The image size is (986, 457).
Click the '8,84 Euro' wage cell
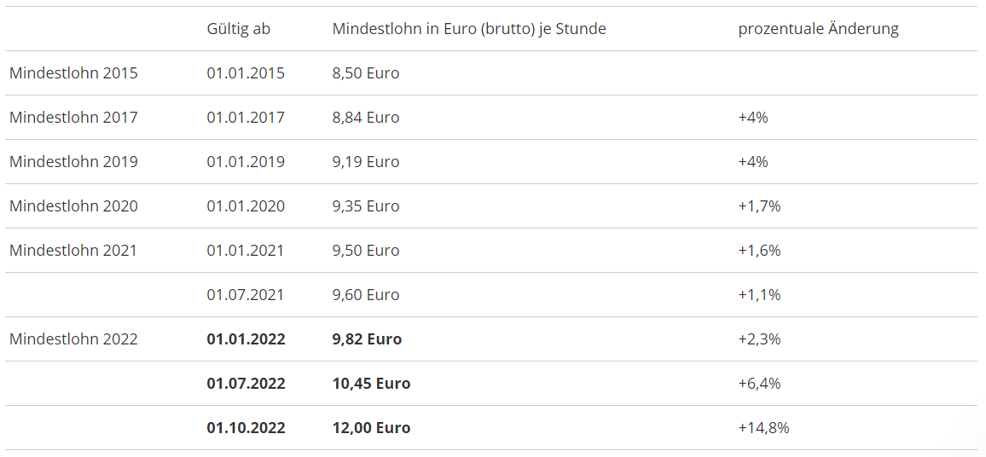pyautogui.click(x=366, y=118)
